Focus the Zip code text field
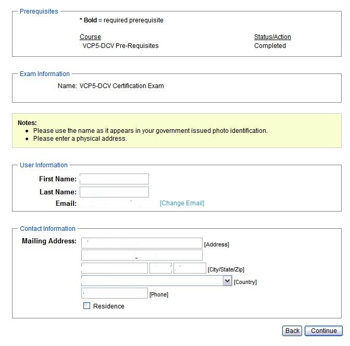350x346 pixels. pyautogui.click(x=190, y=268)
